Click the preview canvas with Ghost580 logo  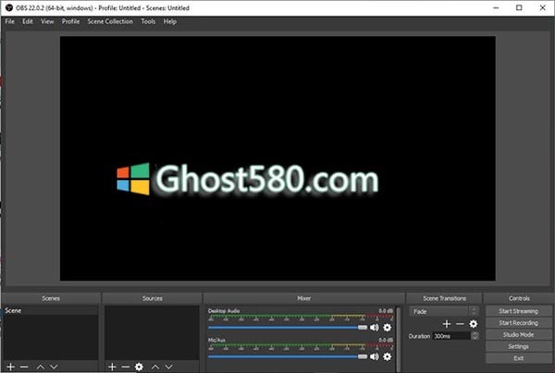pos(277,158)
